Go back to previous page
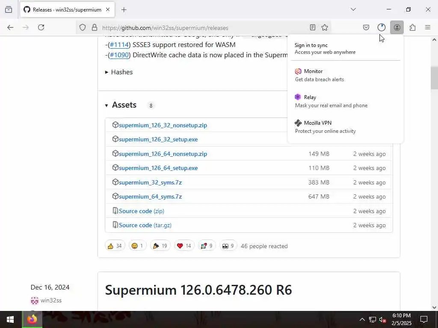 coord(10,27)
